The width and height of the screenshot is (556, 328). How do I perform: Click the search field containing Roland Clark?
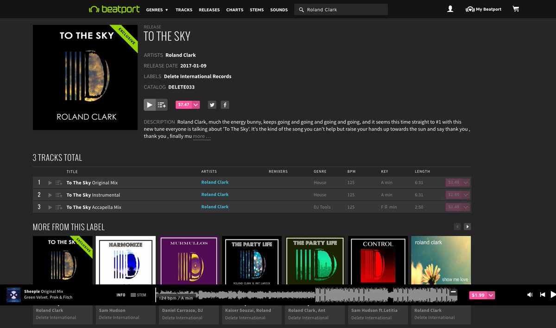coord(341,10)
